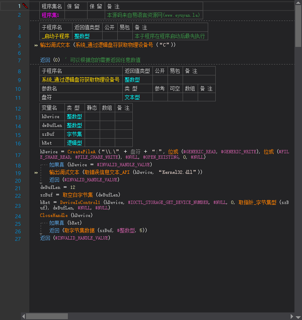This screenshot has height=320, width=302.
Task: Click the 本子程序在程序启动后最先执行 remark cell
Action: [x=170, y=36]
